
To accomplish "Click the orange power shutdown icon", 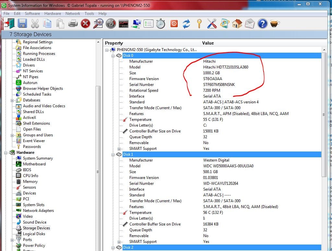I will click(x=174, y=23).
